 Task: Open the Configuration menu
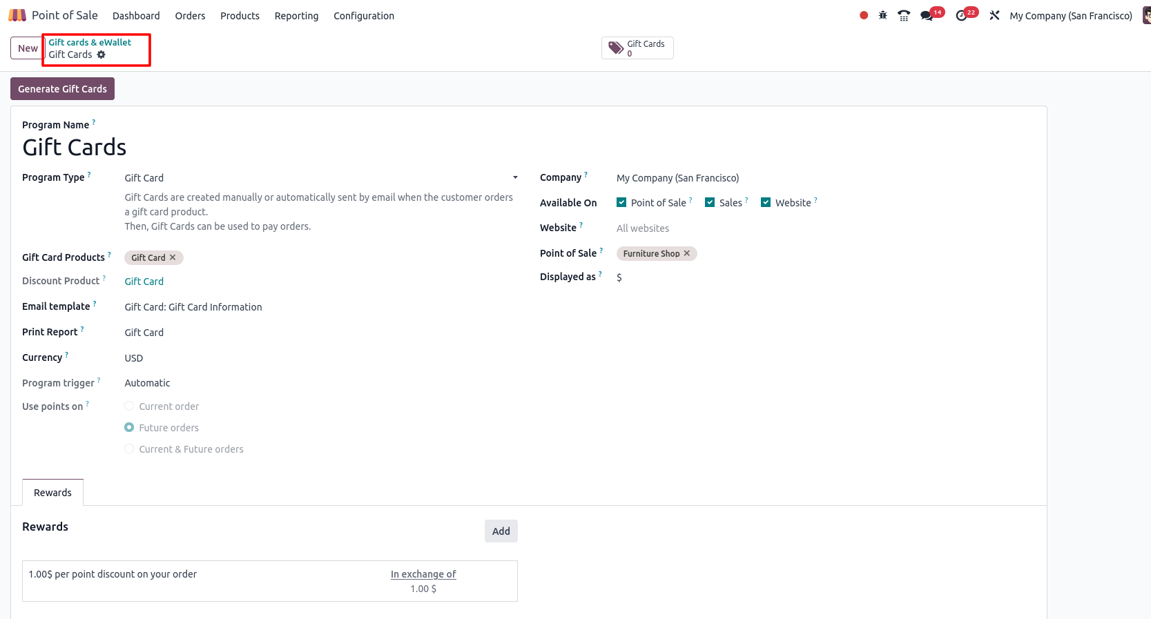(364, 15)
